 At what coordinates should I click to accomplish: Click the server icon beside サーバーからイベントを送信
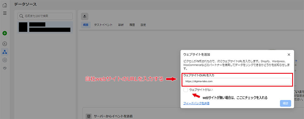[88, 116]
